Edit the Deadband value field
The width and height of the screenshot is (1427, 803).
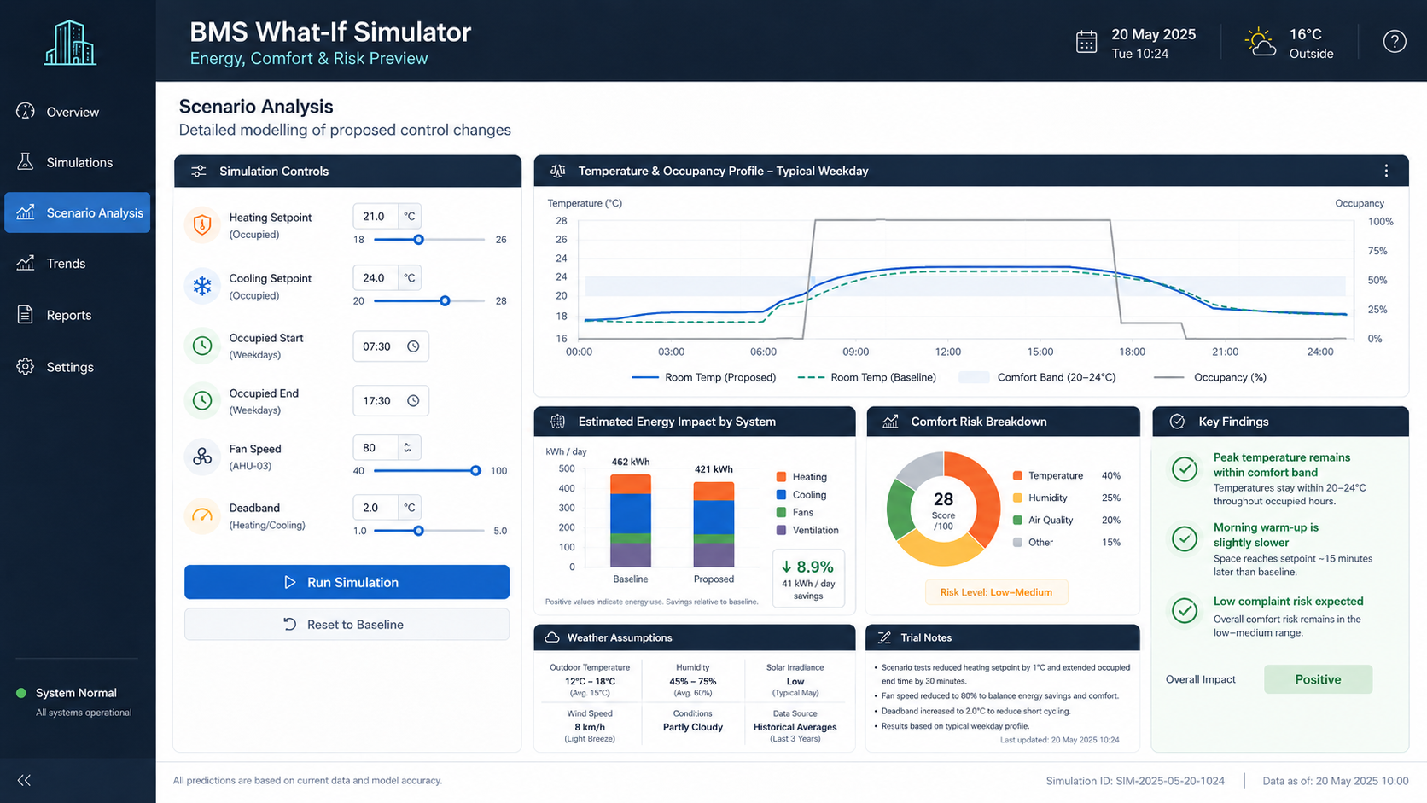coord(376,508)
